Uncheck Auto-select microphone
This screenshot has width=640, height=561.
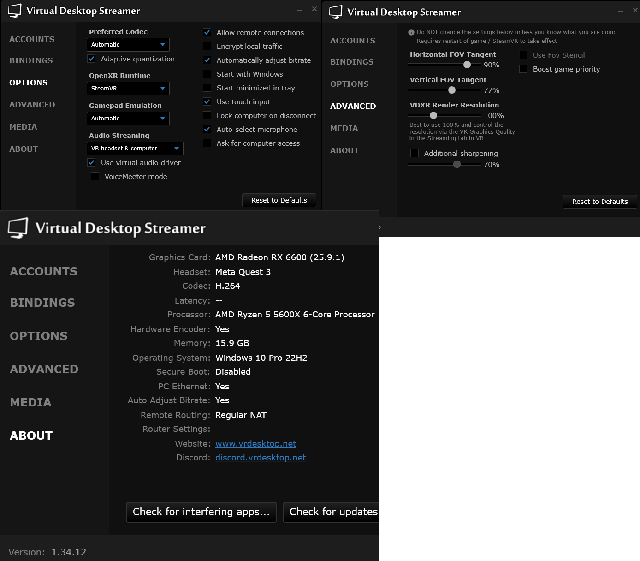[x=207, y=130]
